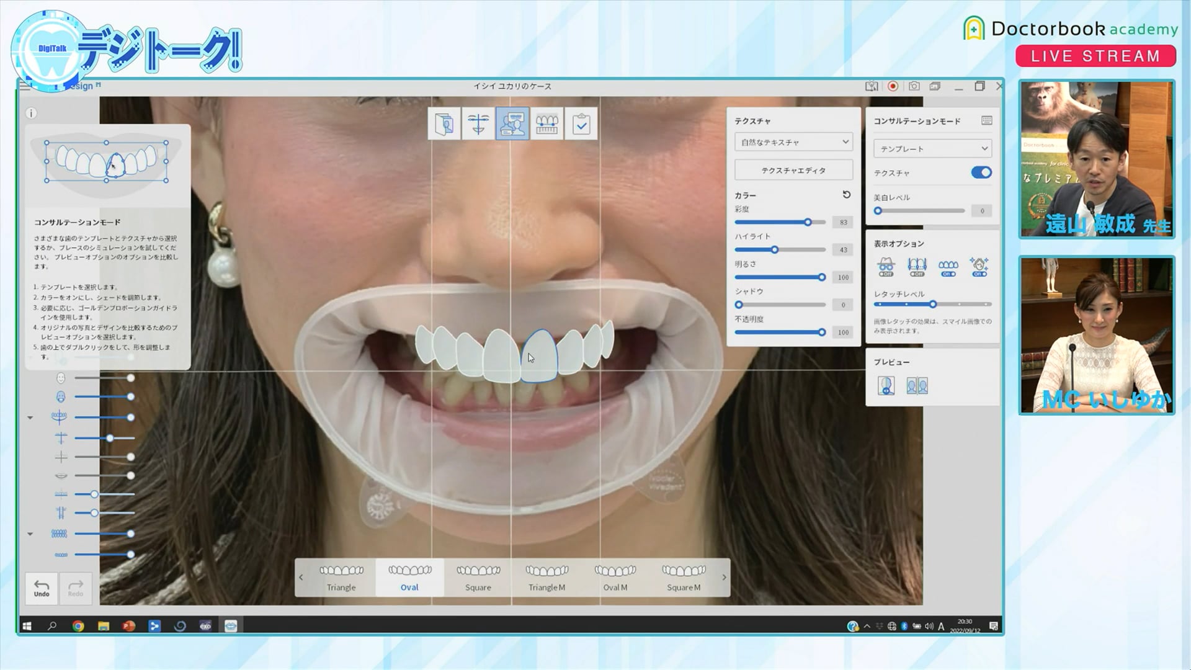The width and height of the screenshot is (1191, 670).
Task: Toggle the テクスチャ switch off
Action: (981, 172)
